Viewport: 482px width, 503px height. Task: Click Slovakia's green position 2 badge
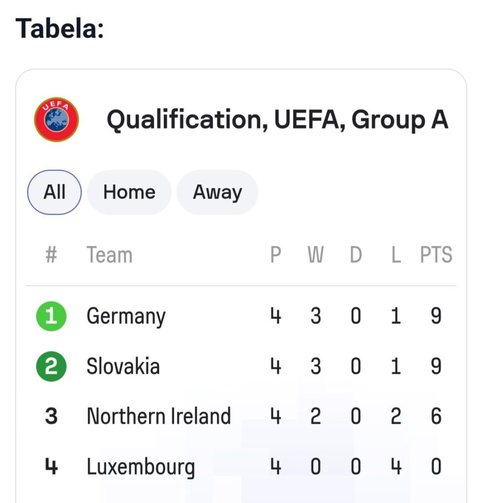click(x=51, y=367)
